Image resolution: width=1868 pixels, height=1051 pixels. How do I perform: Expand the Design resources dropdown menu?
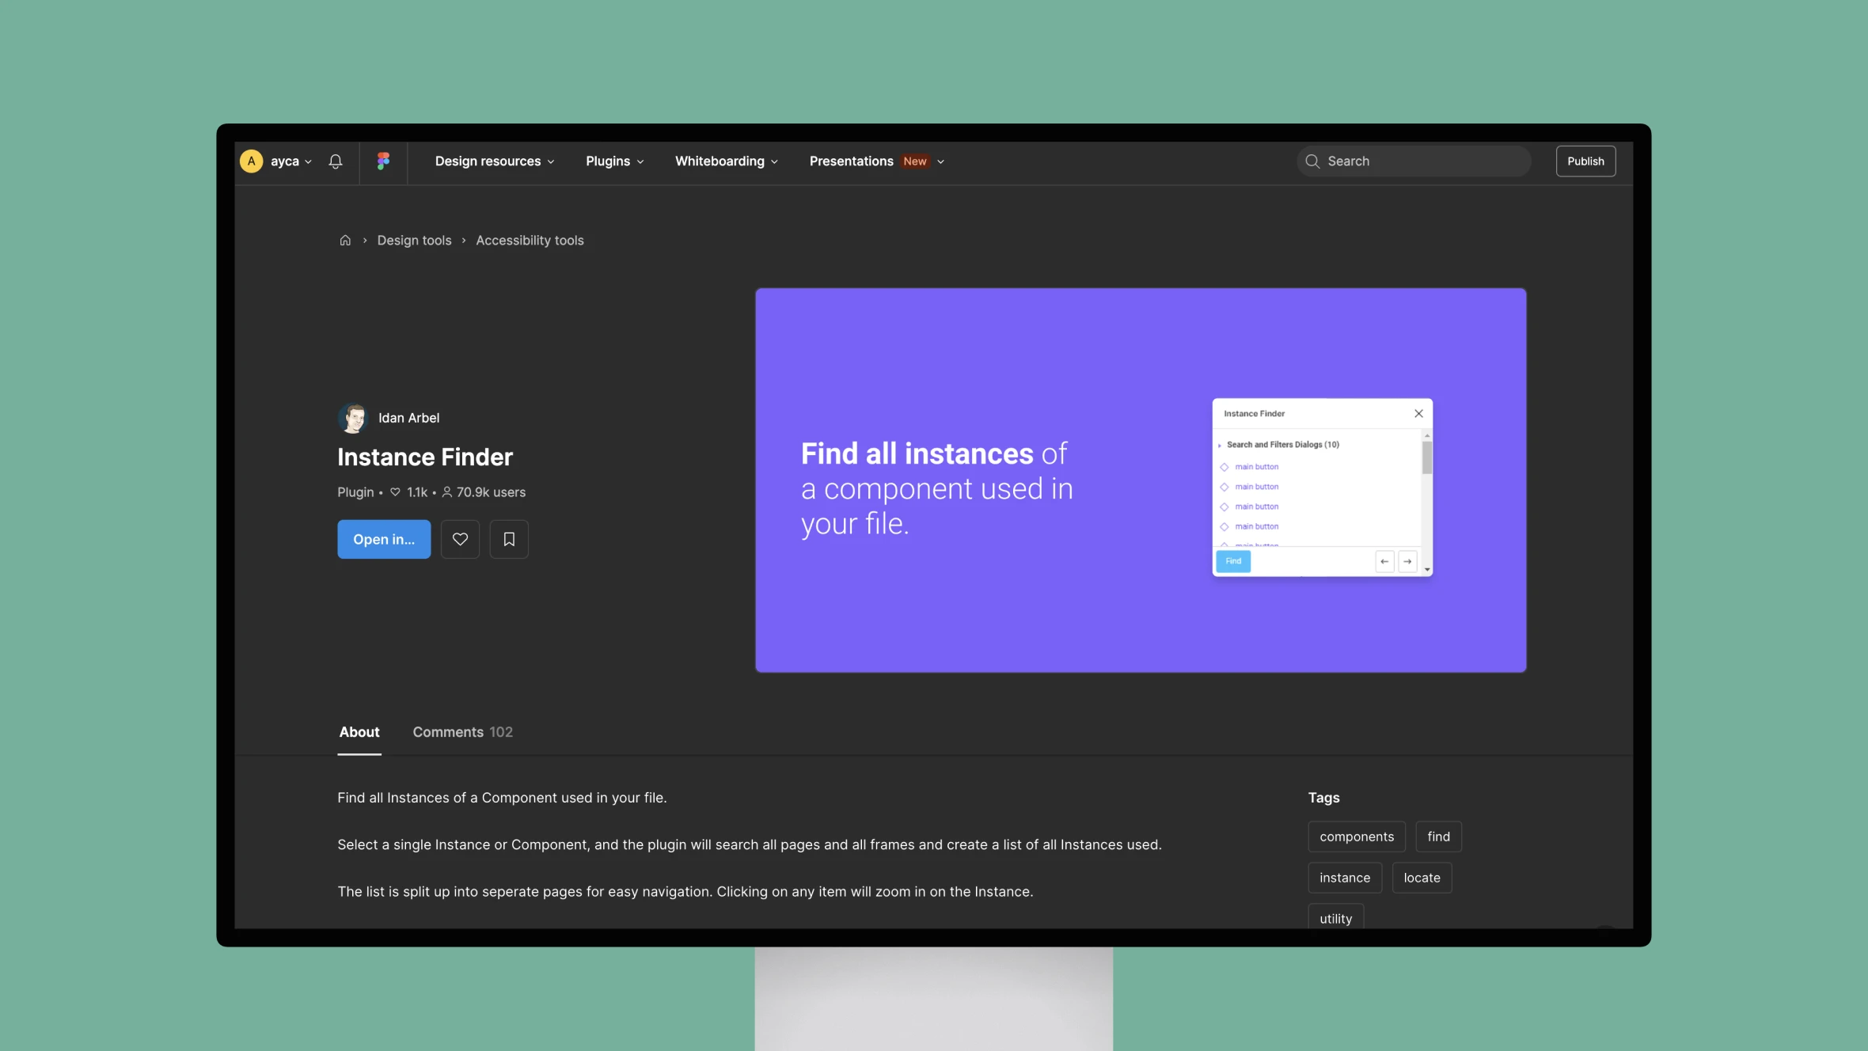click(494, 161)
